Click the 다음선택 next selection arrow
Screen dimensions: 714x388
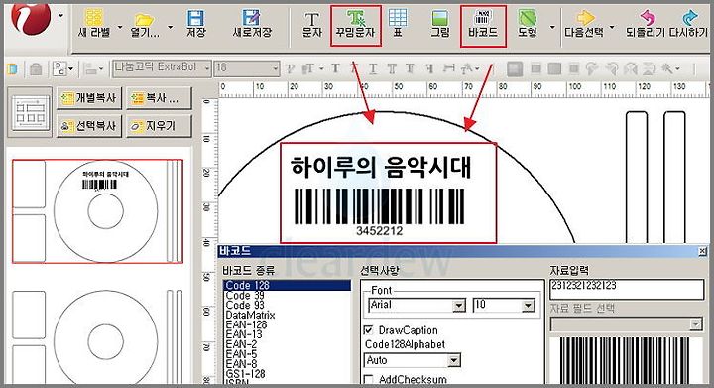[x=585, y=17]
